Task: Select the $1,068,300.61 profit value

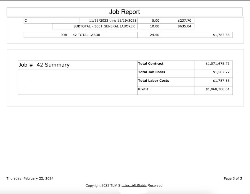Action: pos(217,89)
